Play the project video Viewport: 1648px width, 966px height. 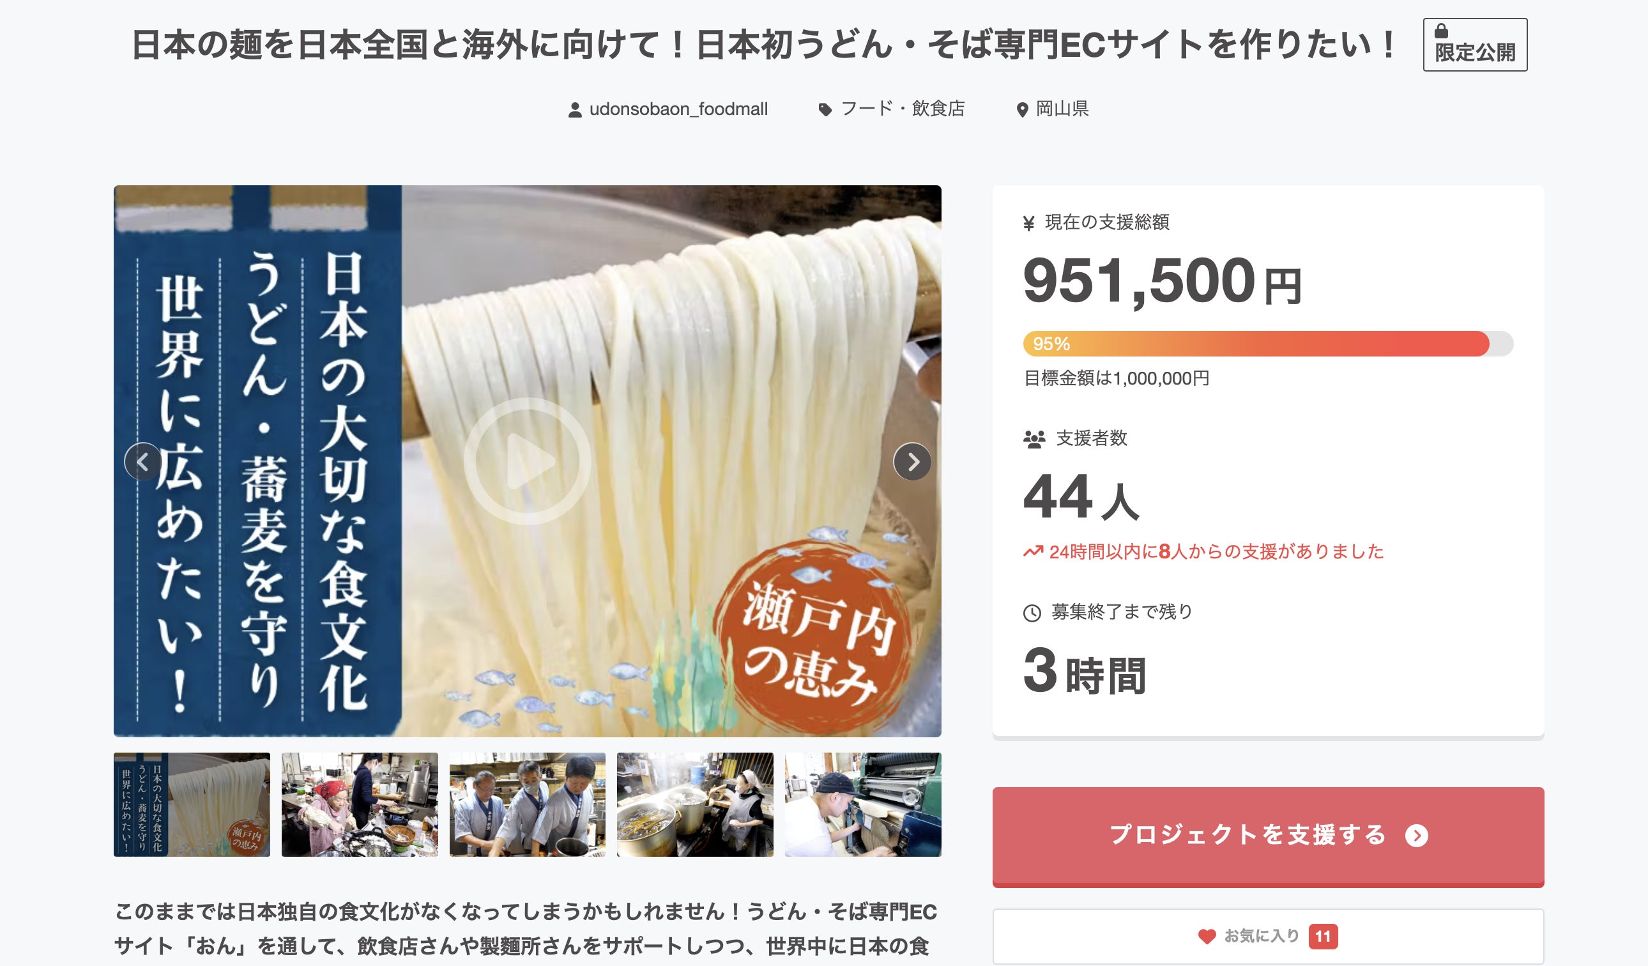point(527,461)
